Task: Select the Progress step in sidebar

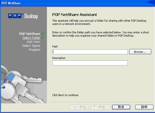Action: click(x=34, y=50)
